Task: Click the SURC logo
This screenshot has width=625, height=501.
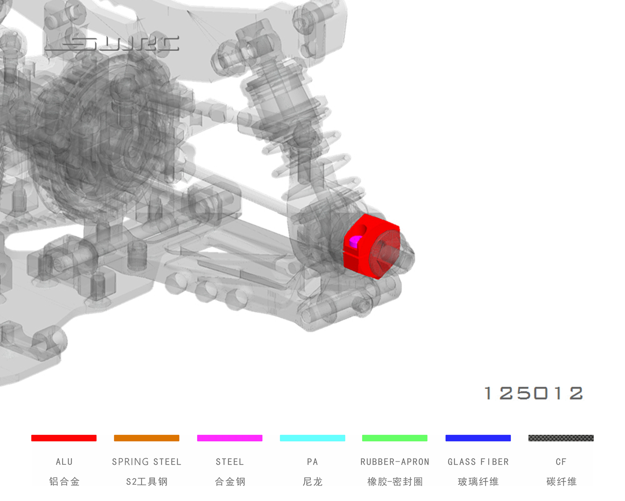Action: [x=112, y=44]
